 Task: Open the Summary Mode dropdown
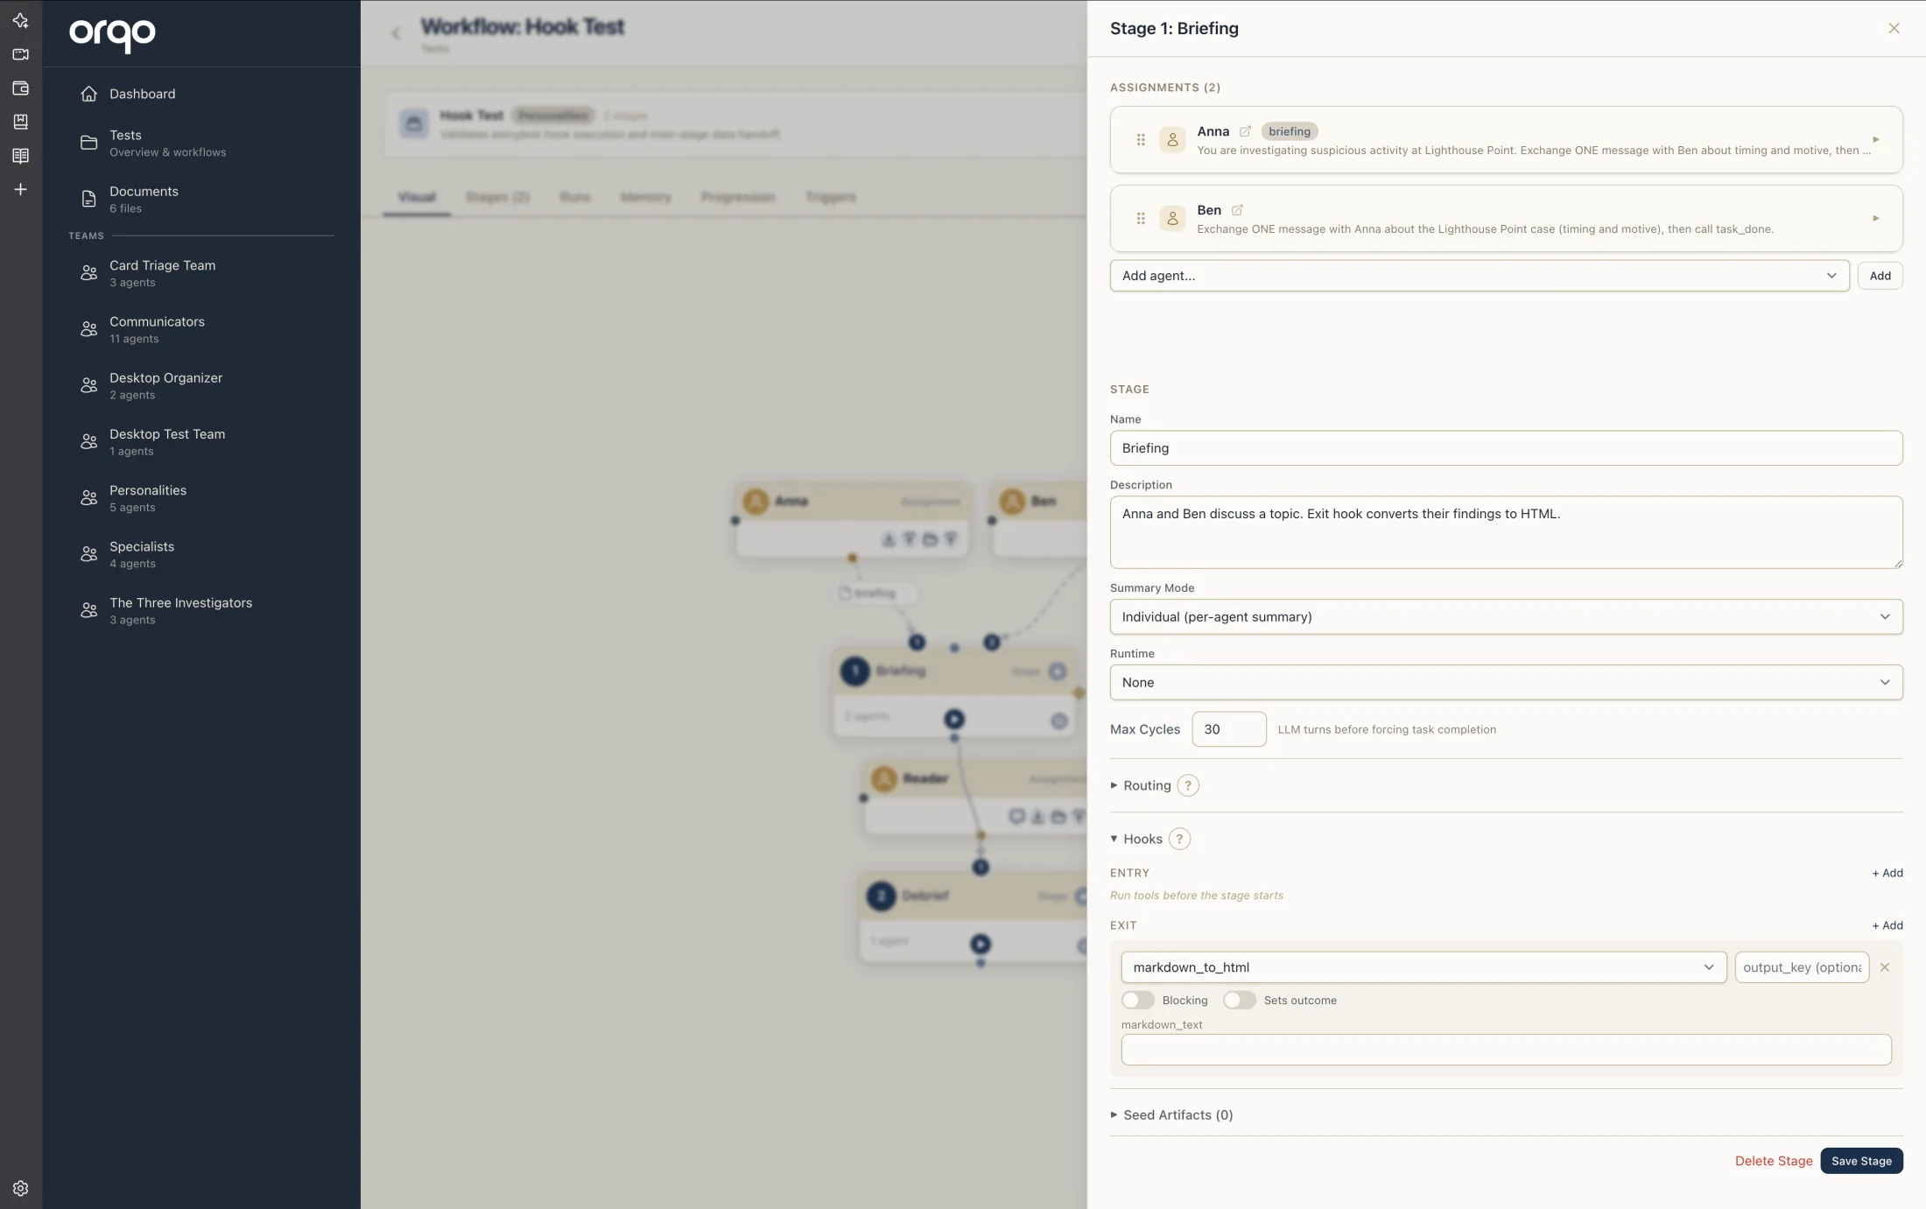1506,616
